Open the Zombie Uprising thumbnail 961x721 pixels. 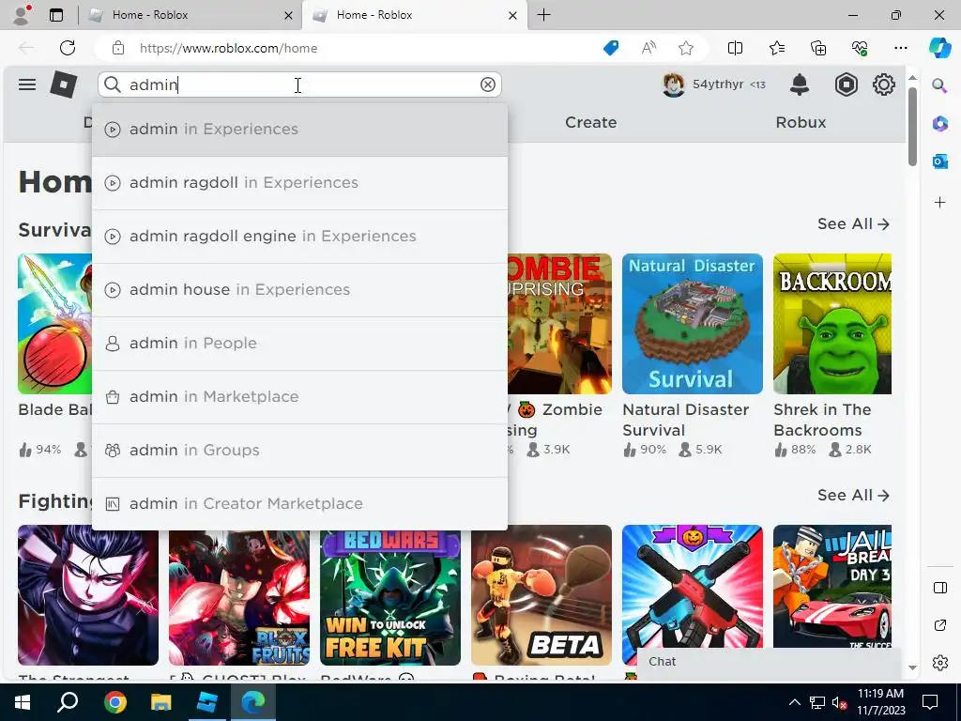pyautogui.click(x=559, y=324)
